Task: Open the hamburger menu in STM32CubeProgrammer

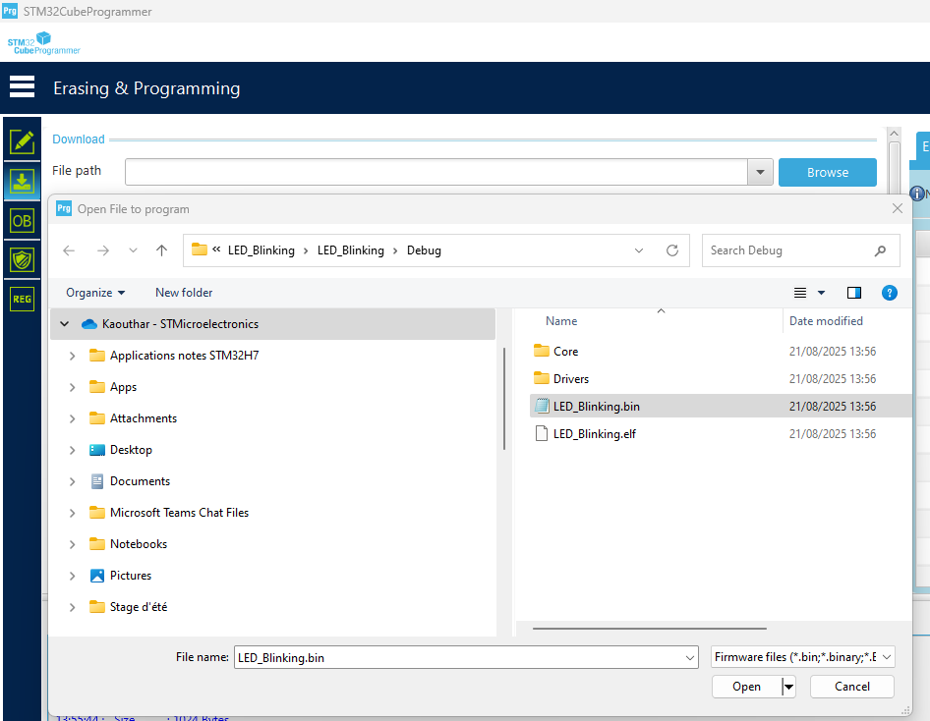Action: click(22, 86)
